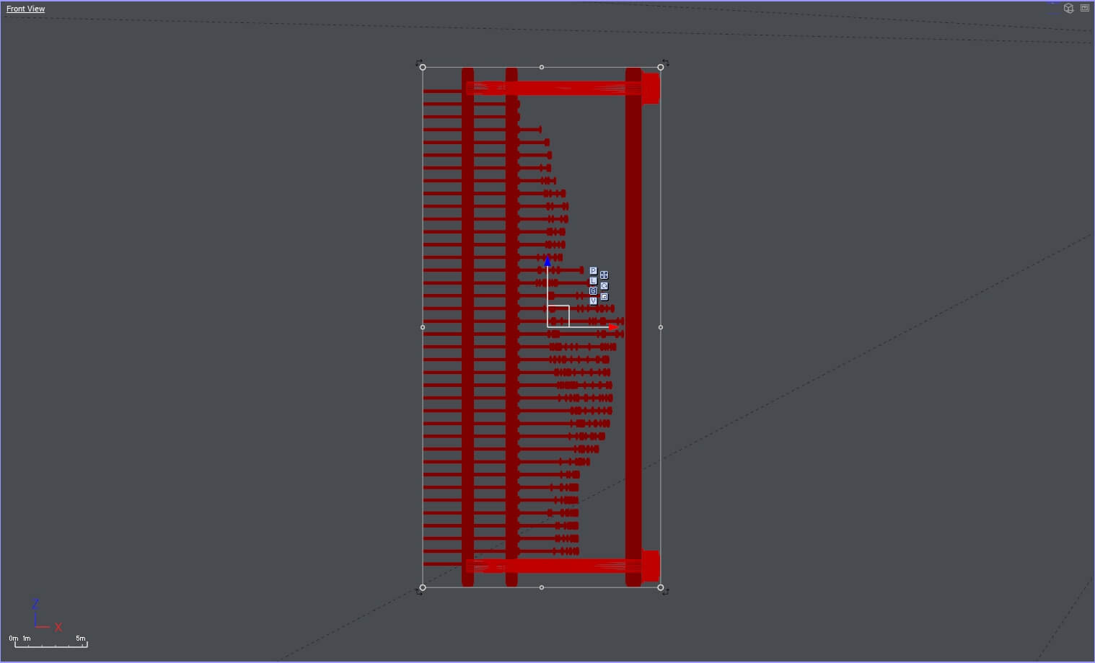Select the nested-squares scale icon on the gizmo
This screenshot has height=663, width=1095.
click(x=604, y=297)
